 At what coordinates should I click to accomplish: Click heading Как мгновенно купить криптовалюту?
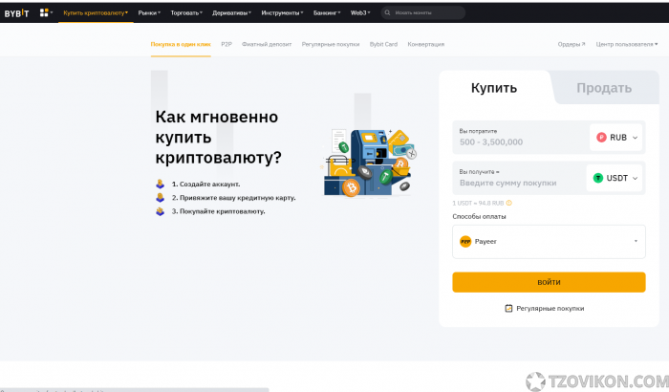click(219, 137)
